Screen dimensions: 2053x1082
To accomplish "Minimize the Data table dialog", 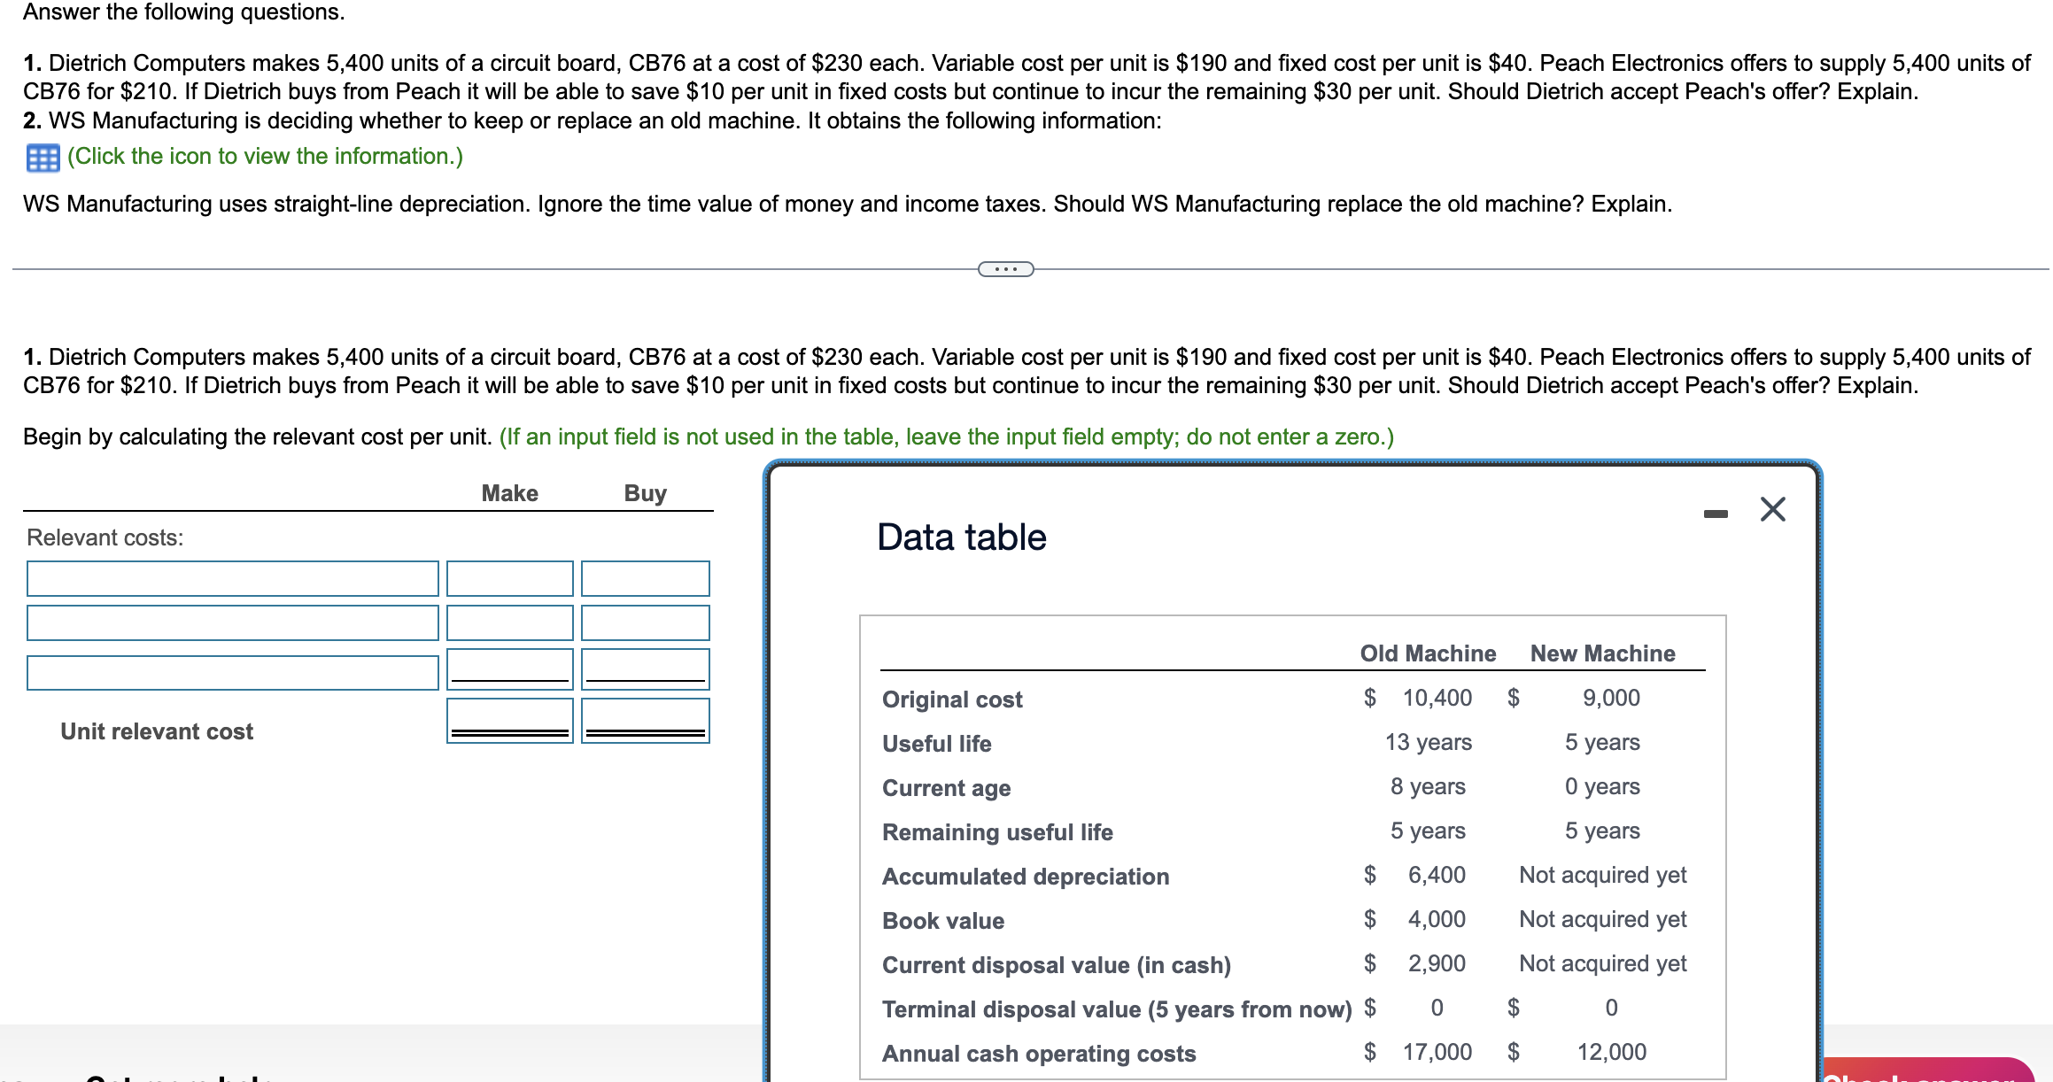I will (x=1715, y=514).
